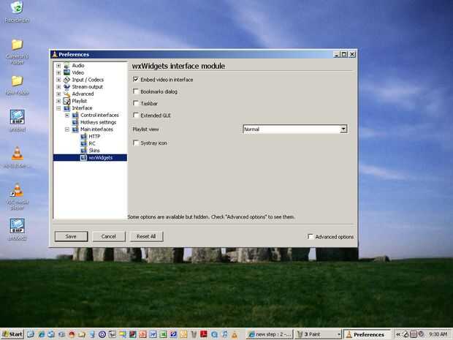Open the Paint taskbar group dropdown
The image size is (453, 340).
[x=339, y=334]
